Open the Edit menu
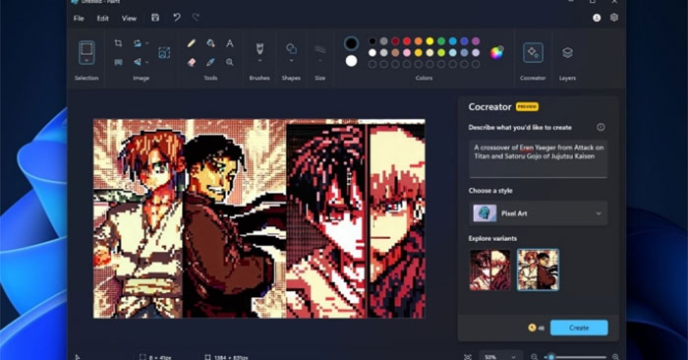688x360 pixels. [x=102, y=18]
